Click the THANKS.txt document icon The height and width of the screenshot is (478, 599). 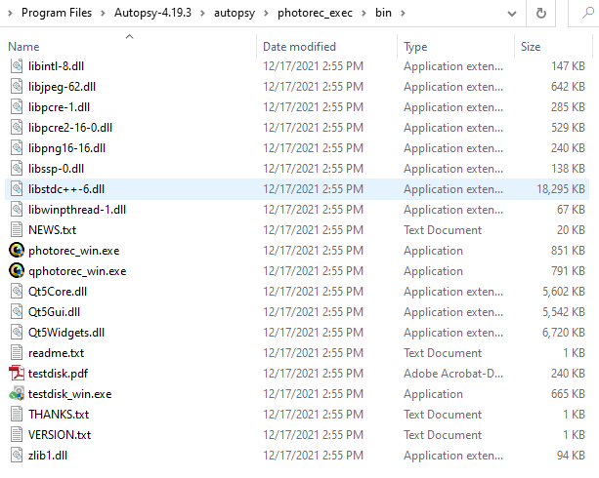point(17,415)
